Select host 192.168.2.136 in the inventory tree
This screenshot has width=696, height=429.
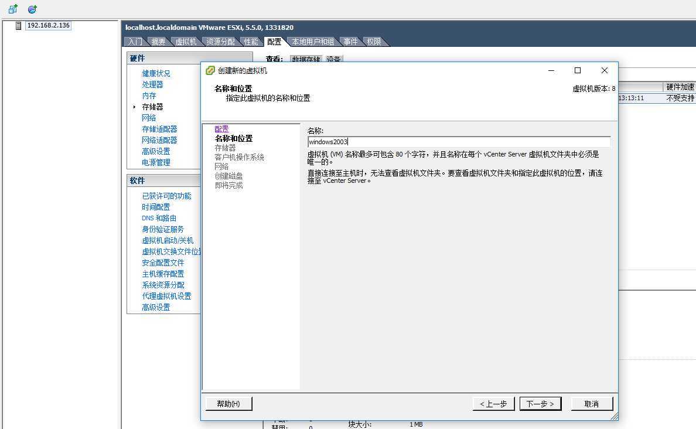[49, 26]
